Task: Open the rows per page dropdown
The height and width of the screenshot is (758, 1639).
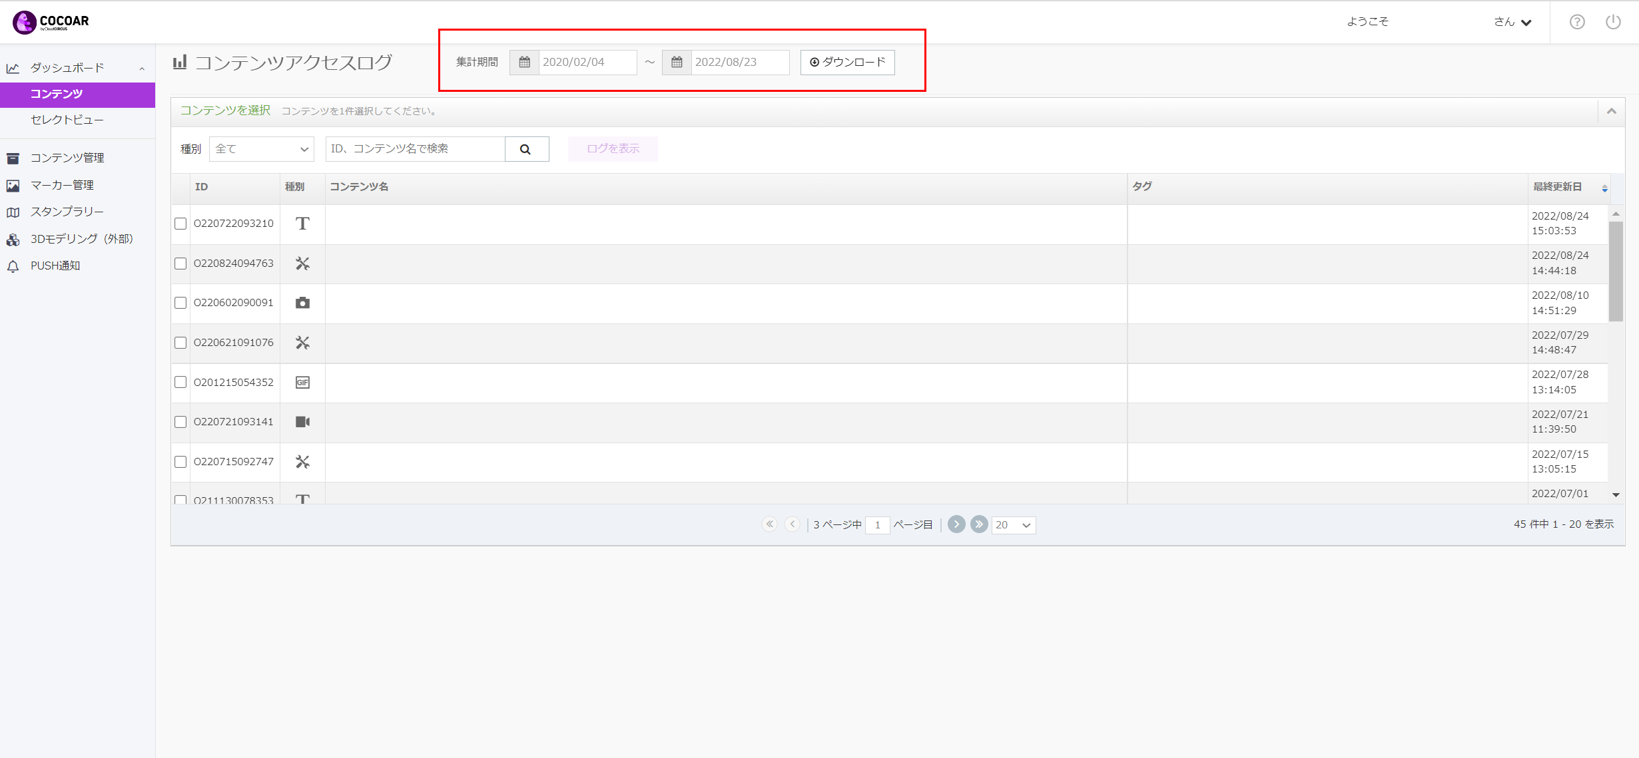Action: (1014, 525)
